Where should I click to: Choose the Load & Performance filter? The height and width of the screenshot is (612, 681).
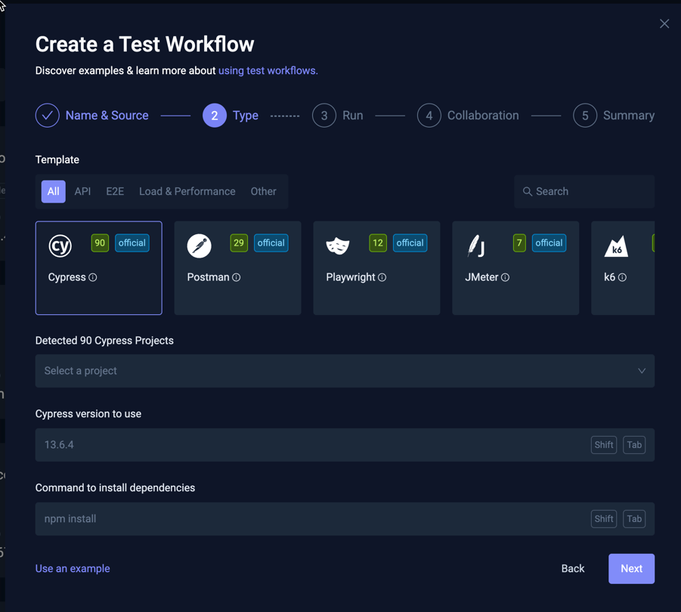click(x=187, y=191)
